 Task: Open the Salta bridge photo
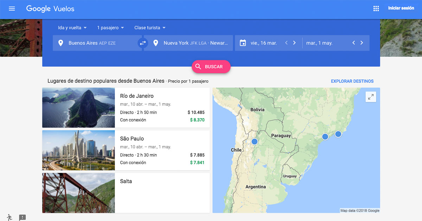[x=78, y=193]
